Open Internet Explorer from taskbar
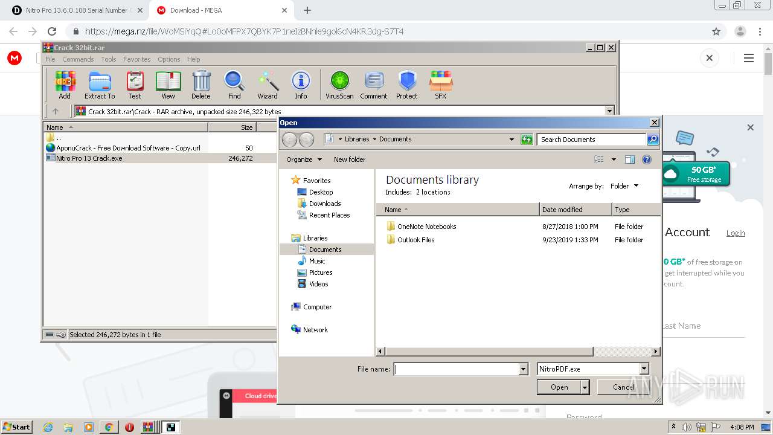This screenshot has height=435, width=773. 48,427
